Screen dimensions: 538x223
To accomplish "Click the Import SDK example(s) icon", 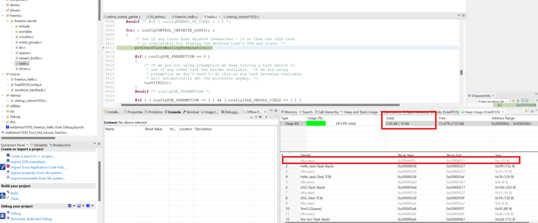I will tap(8, 161).
